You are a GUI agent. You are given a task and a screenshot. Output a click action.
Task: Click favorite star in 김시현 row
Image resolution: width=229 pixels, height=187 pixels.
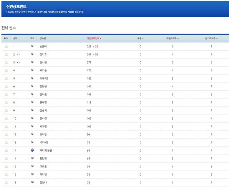(x=6, y=62)
